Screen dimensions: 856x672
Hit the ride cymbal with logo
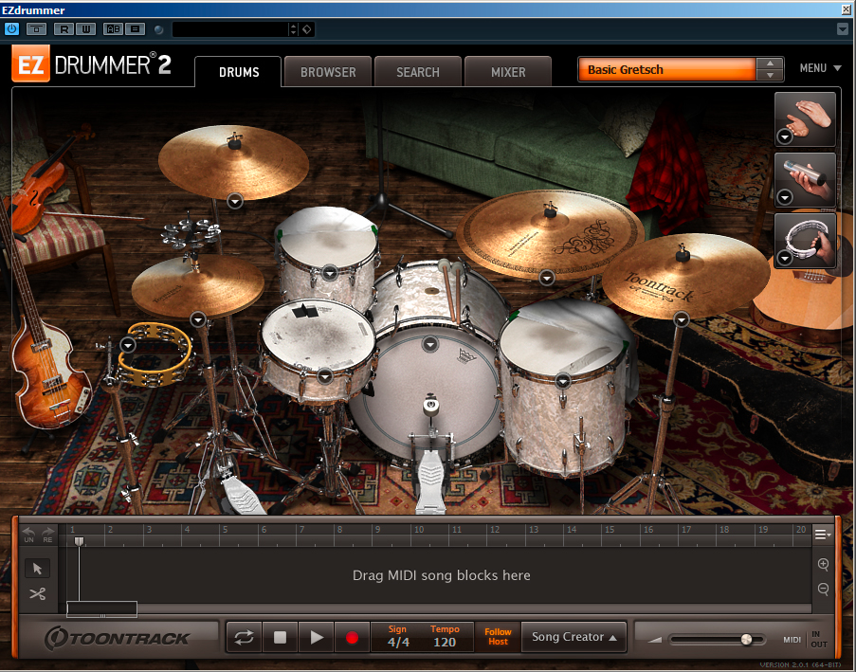tap(550, 234)
